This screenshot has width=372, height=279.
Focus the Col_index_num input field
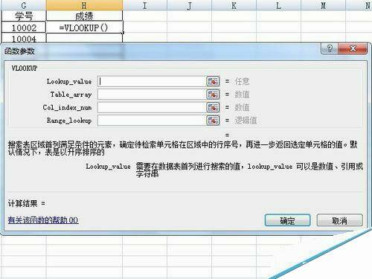click(x=151, y=107)
